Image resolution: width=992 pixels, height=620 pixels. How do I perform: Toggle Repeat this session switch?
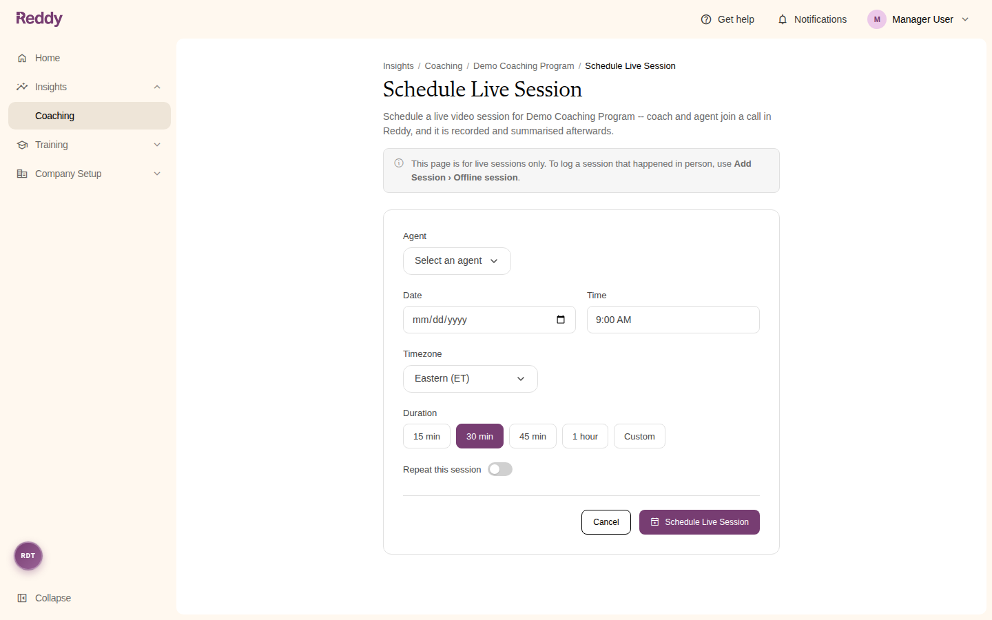click(x=500, y=469)
